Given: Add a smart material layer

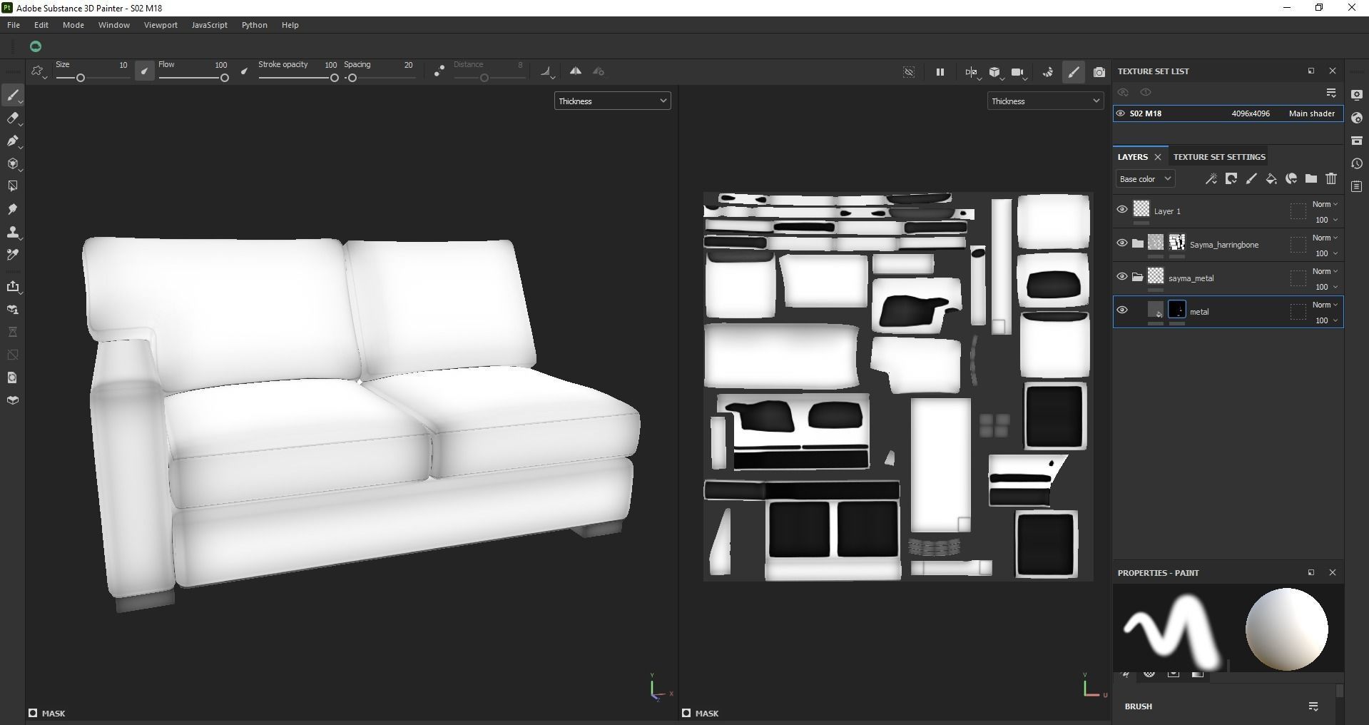Looking at the screenshot, I should (x=1291, y=179).
